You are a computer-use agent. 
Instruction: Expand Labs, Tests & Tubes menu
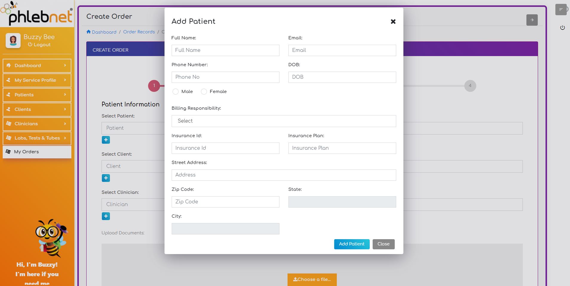tap(37, 138)
